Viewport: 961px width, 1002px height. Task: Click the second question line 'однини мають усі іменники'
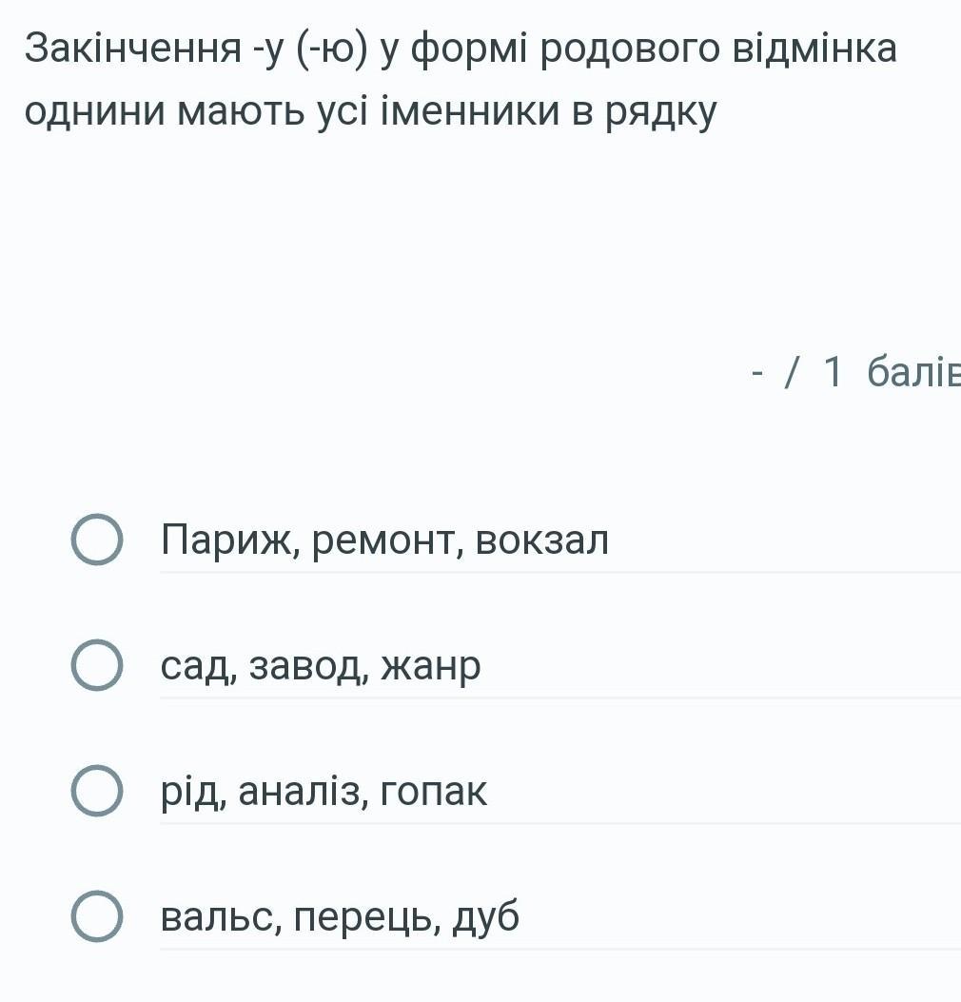(296, 110)
